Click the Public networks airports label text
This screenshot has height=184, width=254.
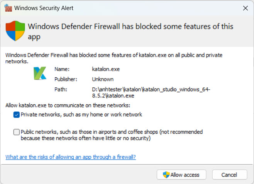point(112,135)
